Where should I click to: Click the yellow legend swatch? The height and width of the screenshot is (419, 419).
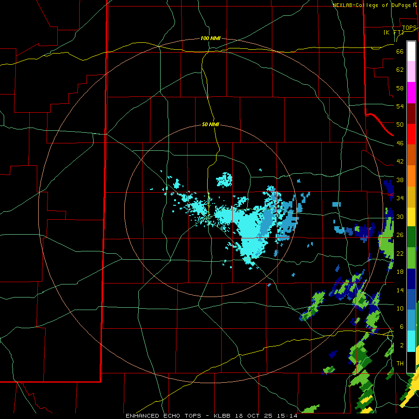(x=411, y=216)
